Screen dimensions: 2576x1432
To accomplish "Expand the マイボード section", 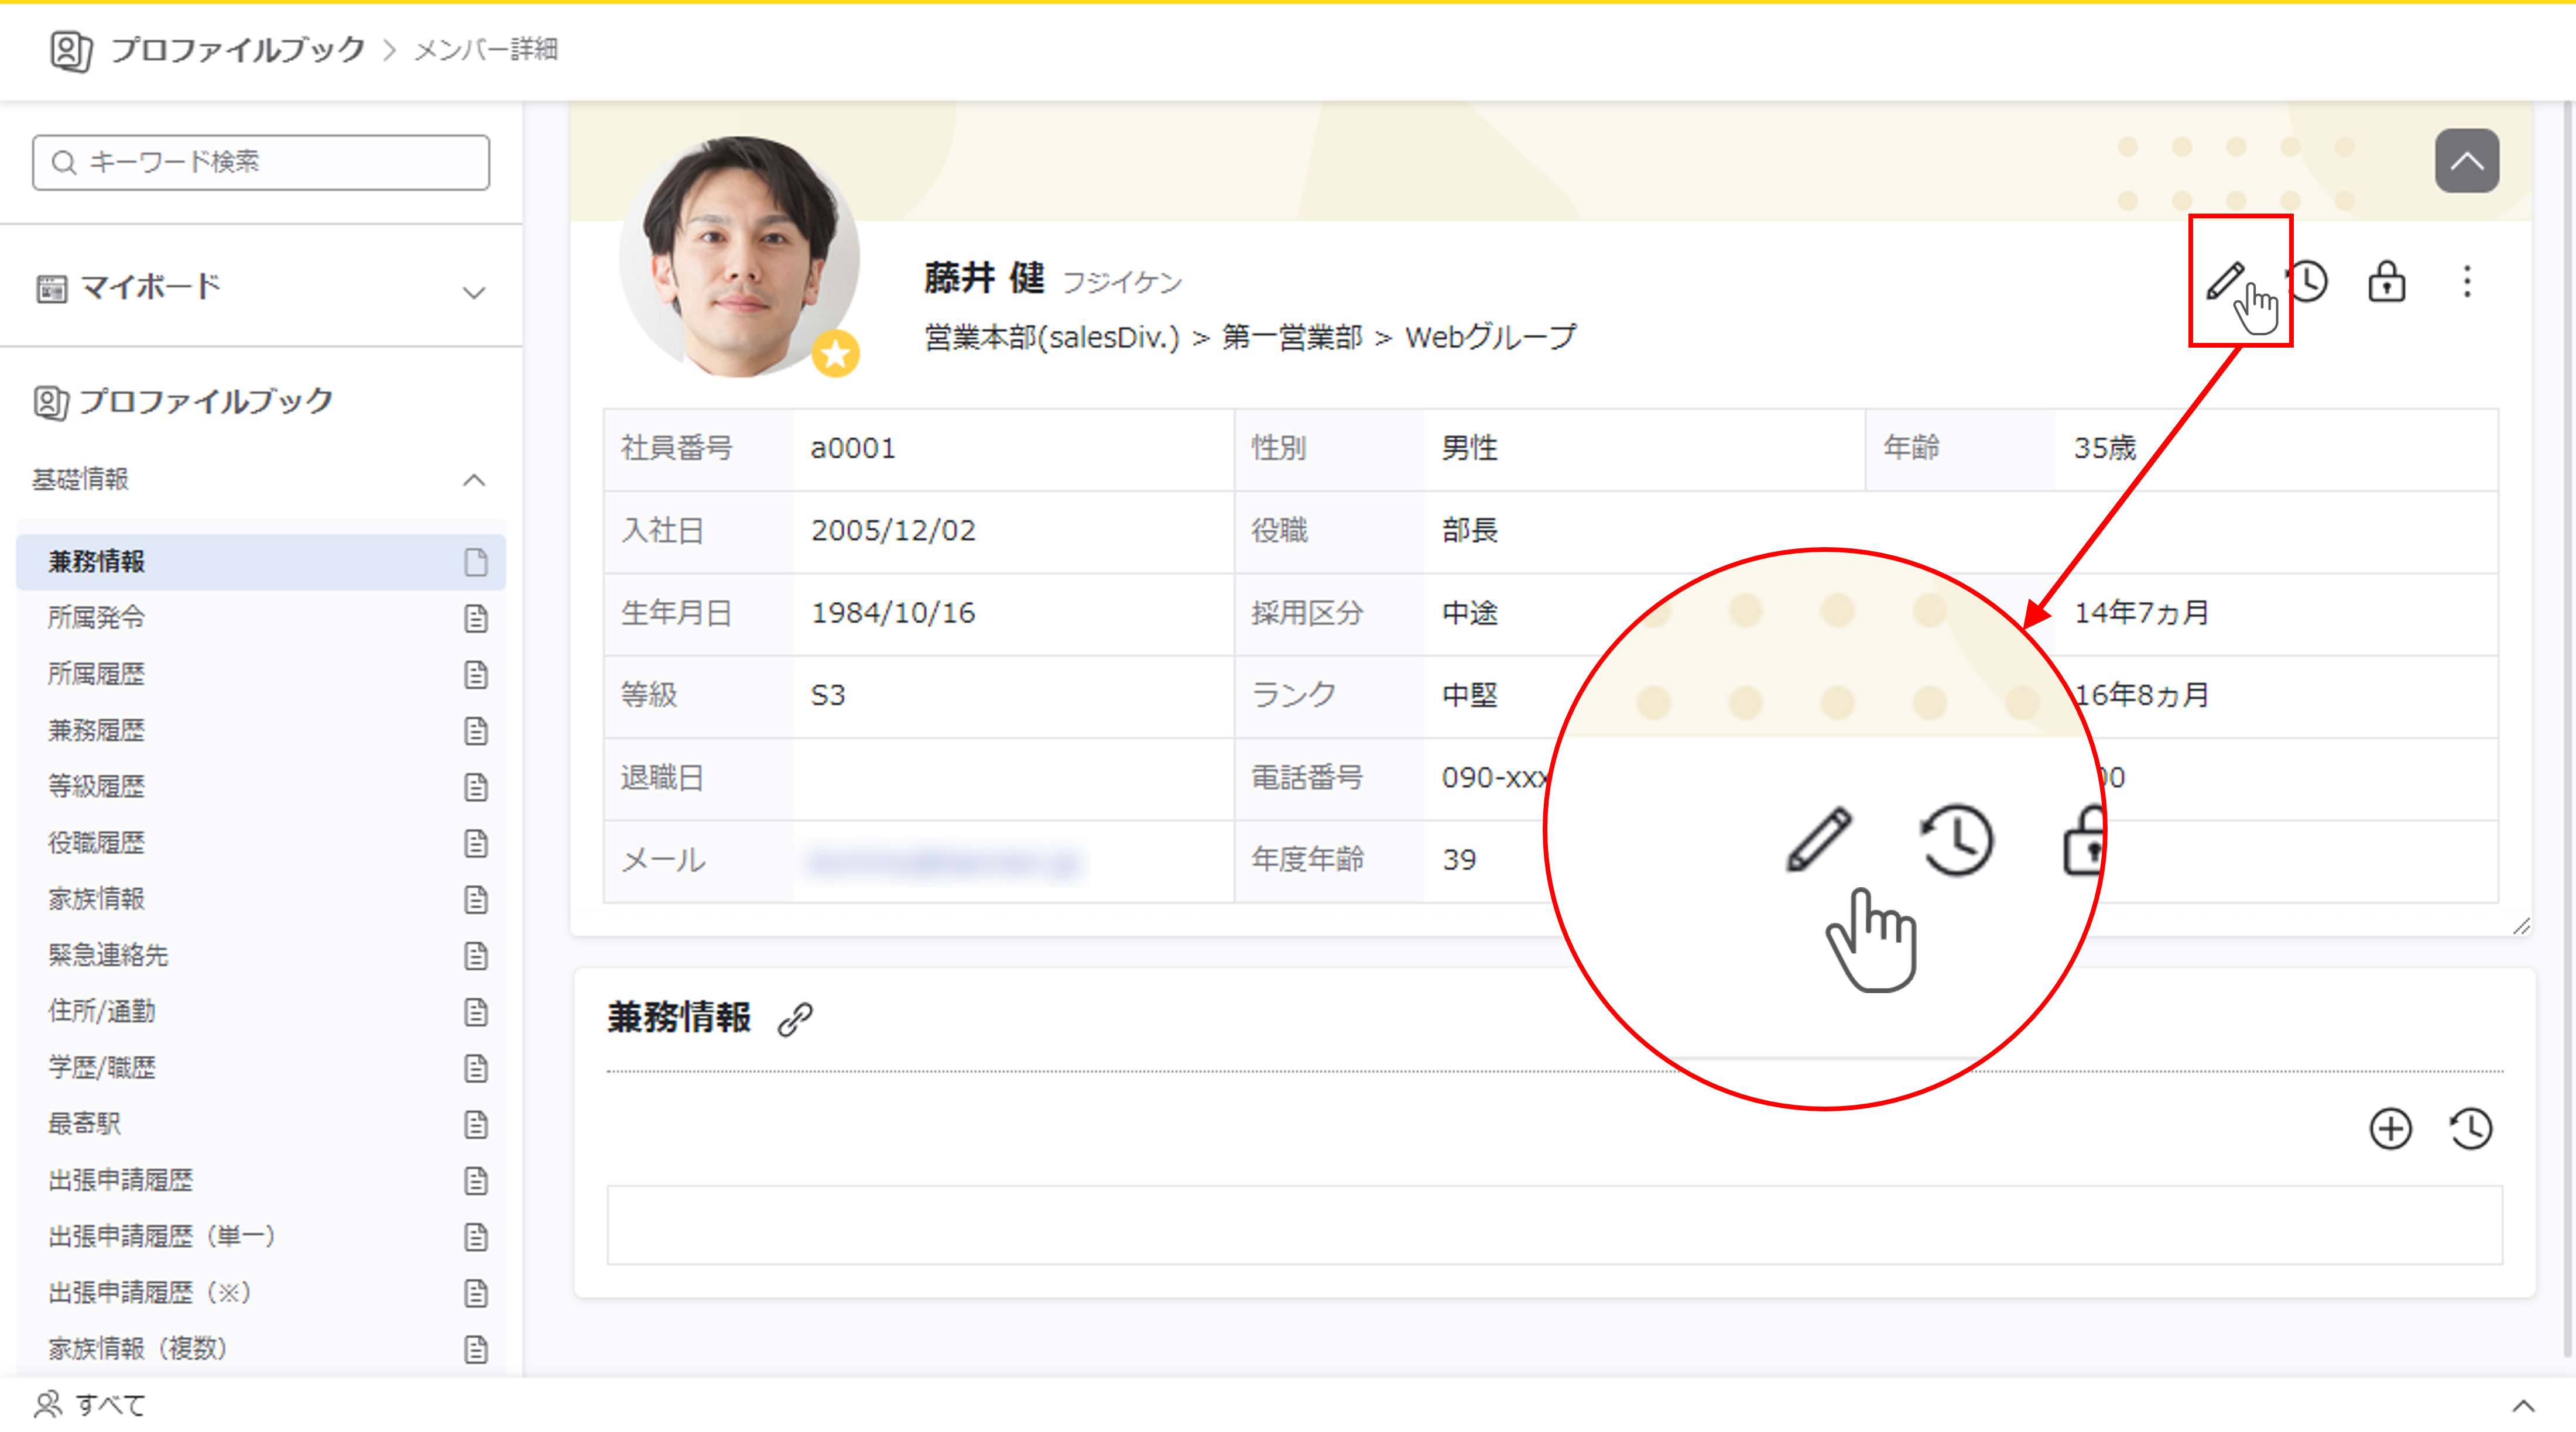I will pos(473,292).
